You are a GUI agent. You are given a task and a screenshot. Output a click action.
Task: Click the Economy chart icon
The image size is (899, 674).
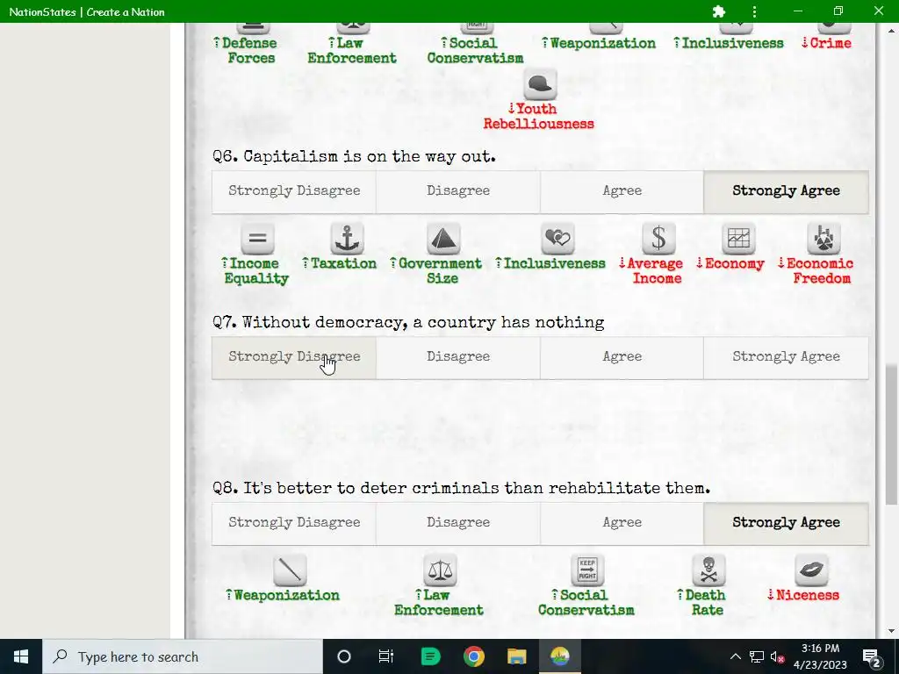pos(738,239)
